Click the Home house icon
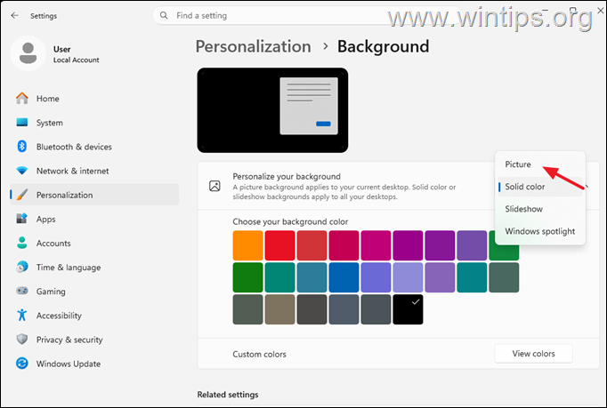607x408 pixels. click(22, 99)
